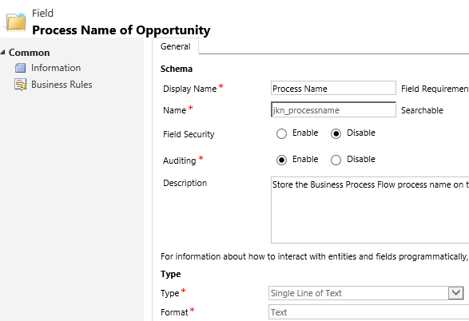Open the Format dropdown showing Text
This screenshot has height=321, width=469.
click(x=368, y=312)
